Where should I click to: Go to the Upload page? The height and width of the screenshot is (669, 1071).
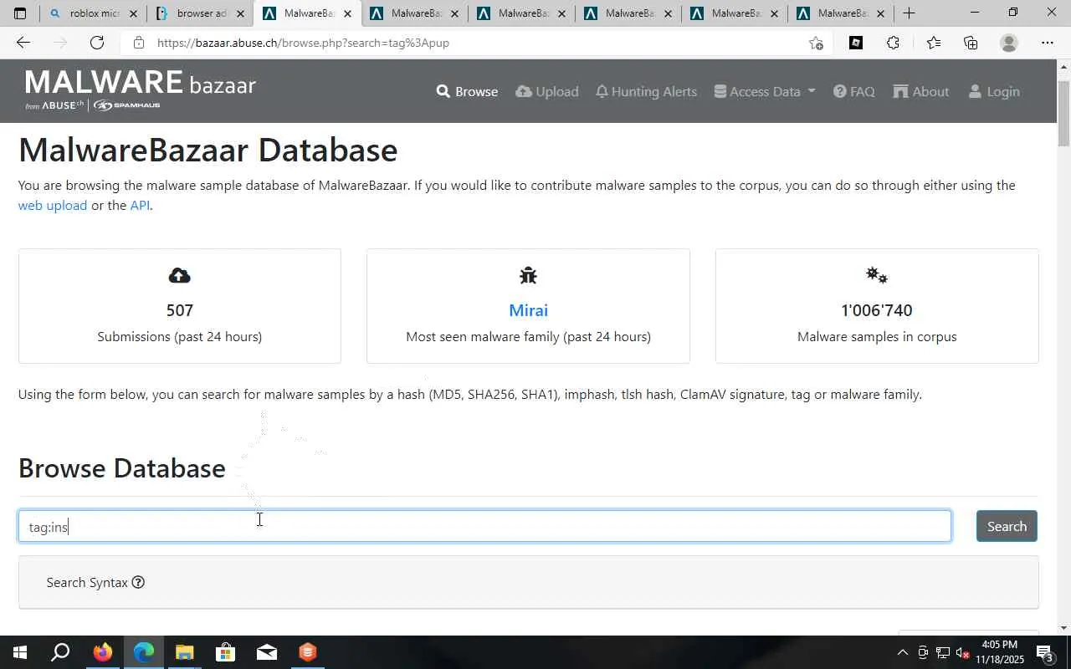pos(547,92)
